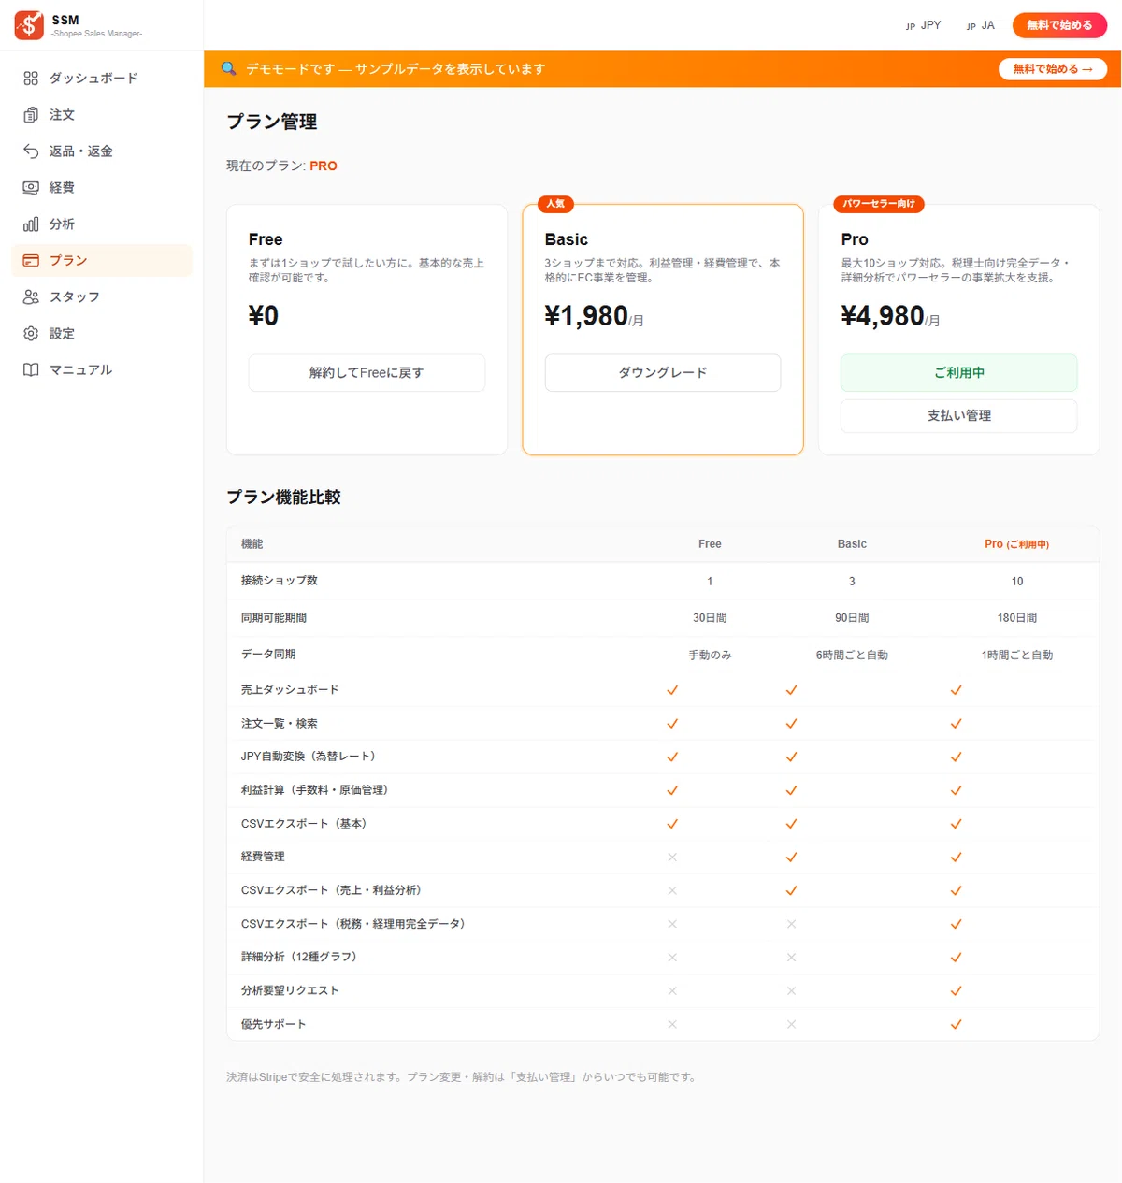The image size is (1122, 1183).
Task: Open ダッシュボード in the sidebar
Action: tap(101, 79)
